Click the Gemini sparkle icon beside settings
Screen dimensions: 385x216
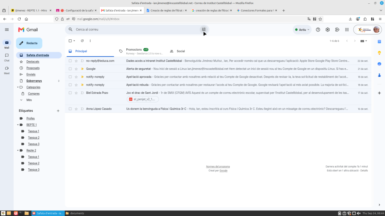[x=337, y=30]
